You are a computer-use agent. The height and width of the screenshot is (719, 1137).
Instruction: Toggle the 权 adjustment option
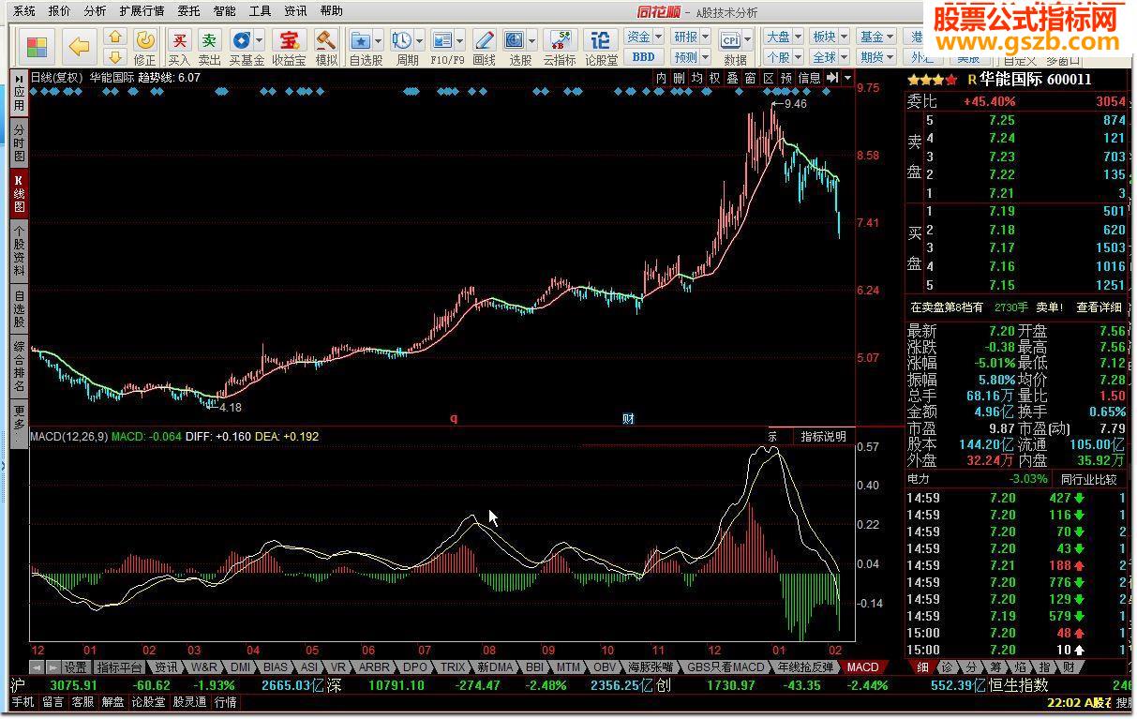point(714,78)
